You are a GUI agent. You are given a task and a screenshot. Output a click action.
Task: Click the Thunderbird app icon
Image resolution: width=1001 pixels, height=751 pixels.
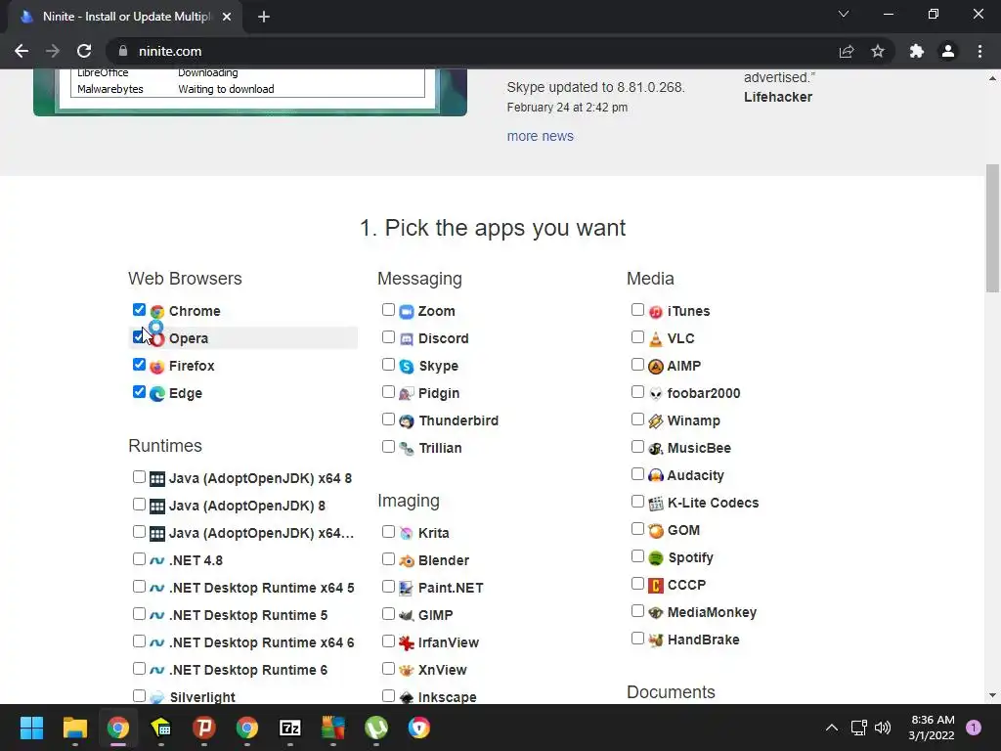(x=407, y=421)
